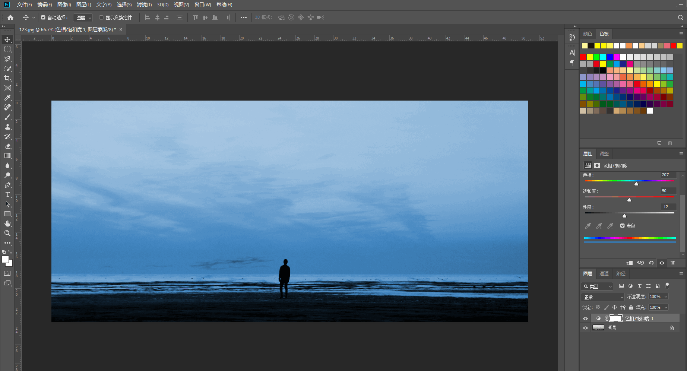The image size is (687, 371).
Task: Open the Auto-Select 图层 dropdown
Action: click(x=83, y=18)
